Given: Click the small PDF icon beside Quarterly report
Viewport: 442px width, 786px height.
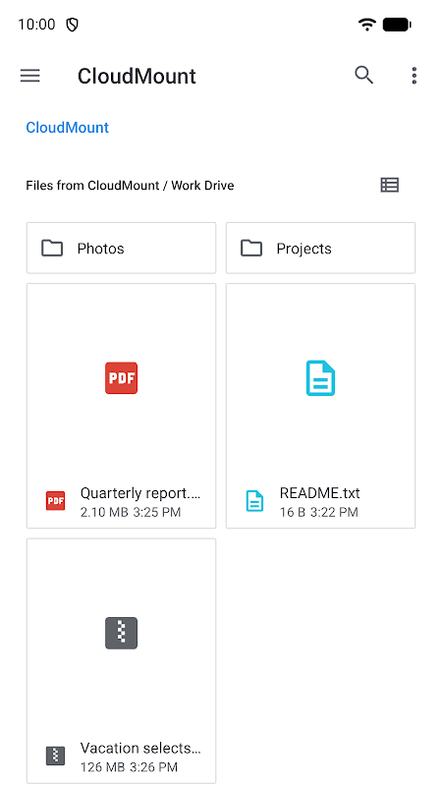Looking at the screenshot, I should [x=56, y=501].
